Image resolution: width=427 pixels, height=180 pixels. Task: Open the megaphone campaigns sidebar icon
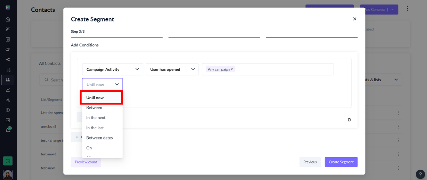(8, 49)
